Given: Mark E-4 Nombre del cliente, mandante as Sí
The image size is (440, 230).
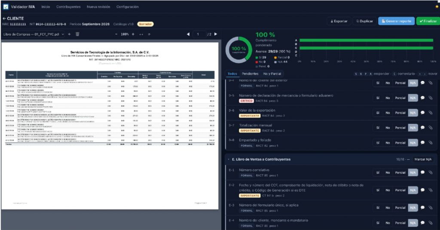Looking at the screenshot, I should 378,223.
